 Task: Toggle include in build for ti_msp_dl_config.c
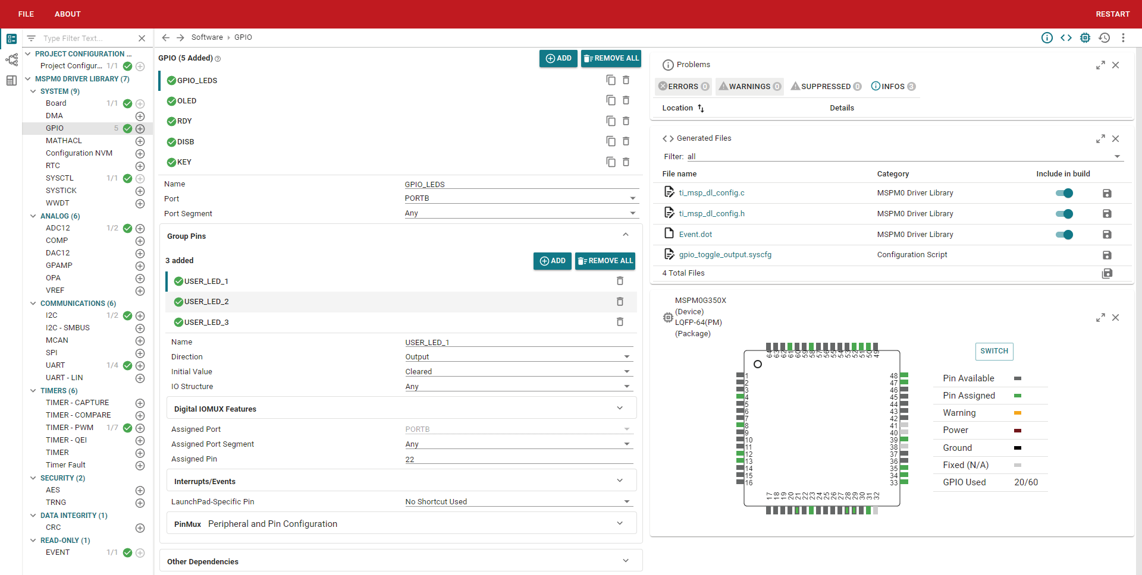click(x=1064, y=193)
